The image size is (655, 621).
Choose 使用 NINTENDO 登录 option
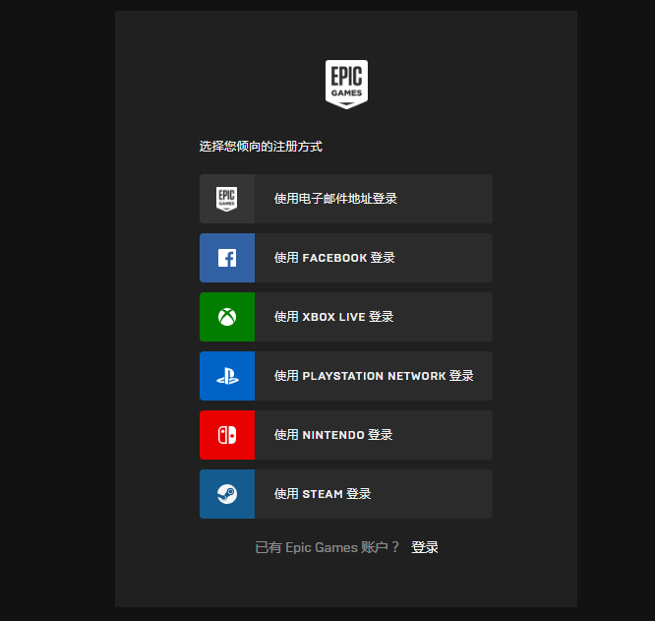point(346,435)
